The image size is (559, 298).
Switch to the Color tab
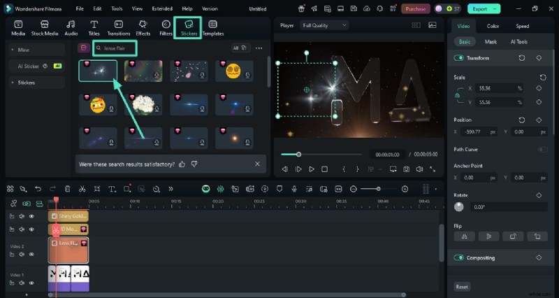coord(493,26)
